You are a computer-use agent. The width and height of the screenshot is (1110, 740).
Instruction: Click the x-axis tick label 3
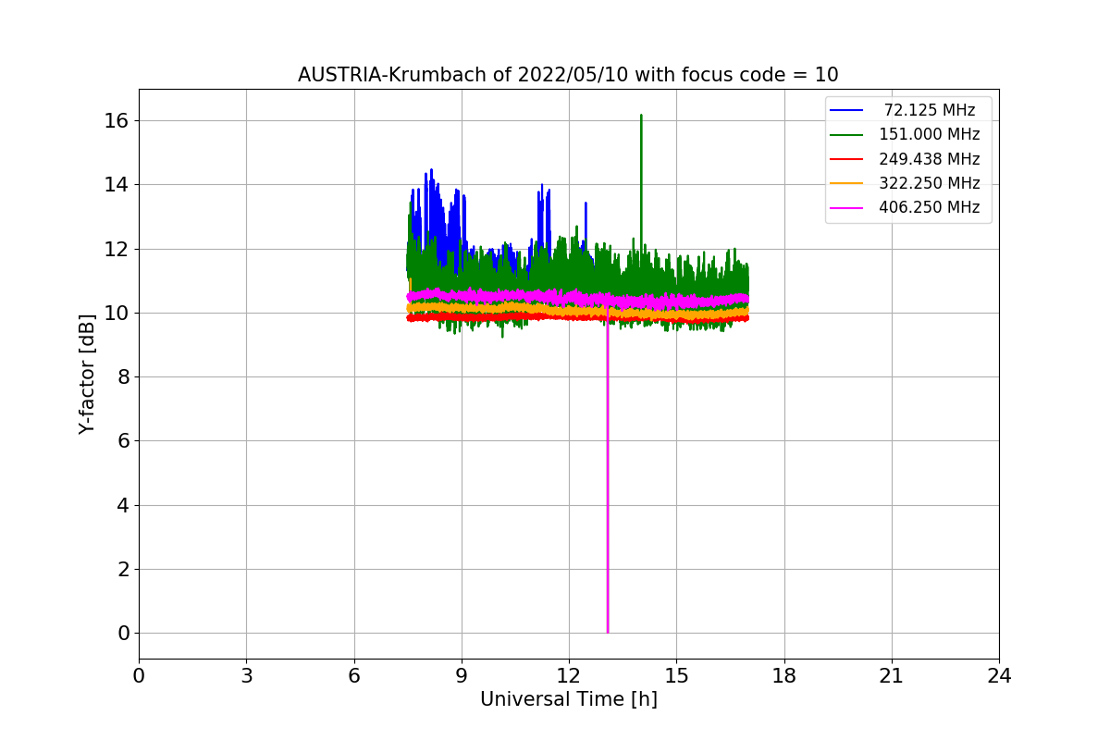pyautogui.click(x=246, y=676)
